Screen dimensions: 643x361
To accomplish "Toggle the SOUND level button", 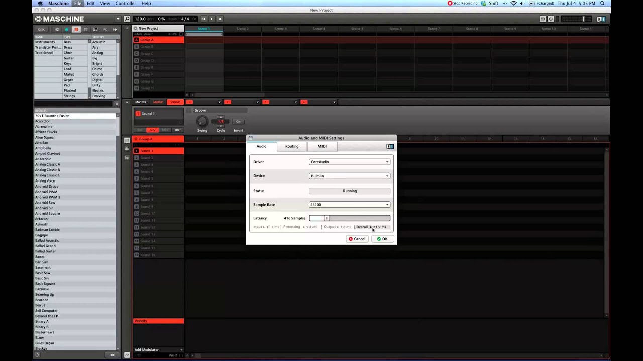I will coord(175,102).
